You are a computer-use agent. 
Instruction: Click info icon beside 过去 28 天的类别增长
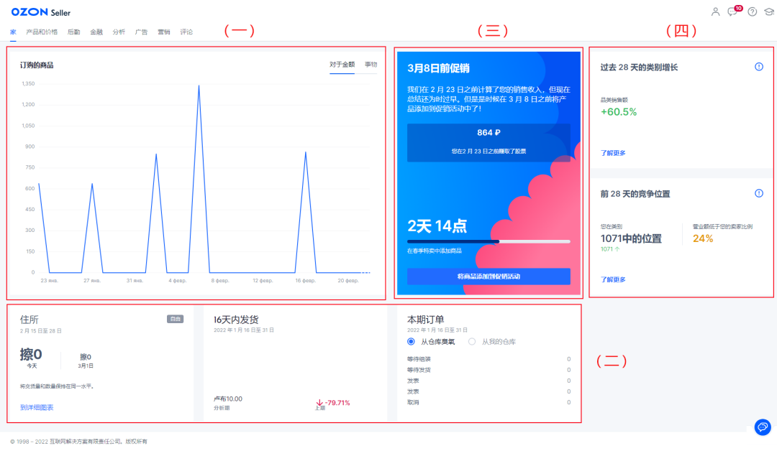click(758, 67)
